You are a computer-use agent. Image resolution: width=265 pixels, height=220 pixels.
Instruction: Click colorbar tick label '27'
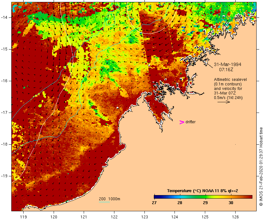click(154, 203)
